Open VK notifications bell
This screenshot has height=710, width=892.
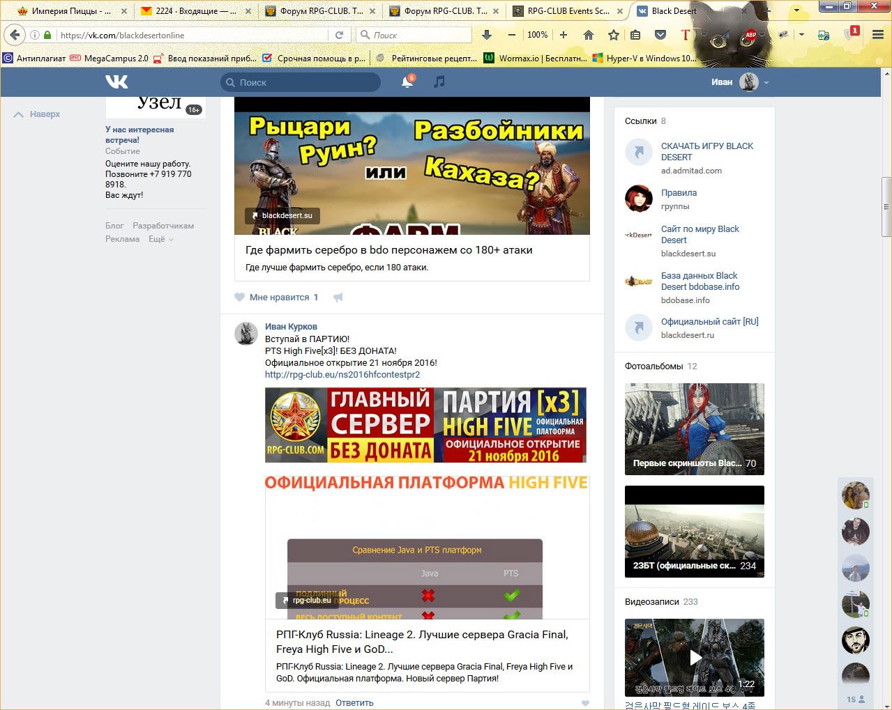point(407,82)
